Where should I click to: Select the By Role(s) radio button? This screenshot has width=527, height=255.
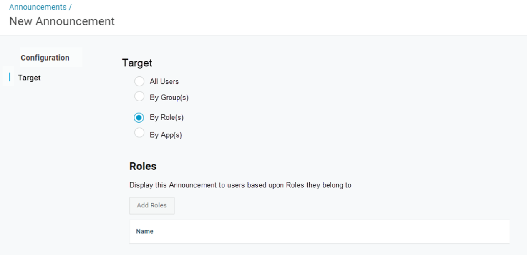tap(139, 118)
